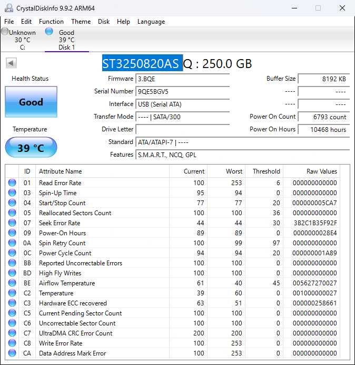
Task: Click raw value 000000005CA7
Action: (x=314, y=203)
